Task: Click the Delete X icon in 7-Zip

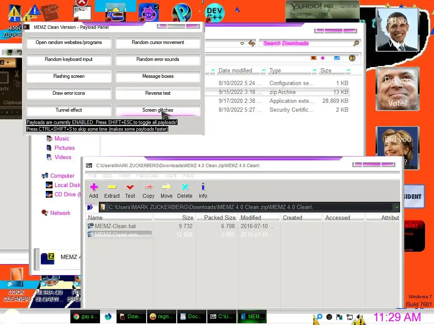Action: [185, 187]
